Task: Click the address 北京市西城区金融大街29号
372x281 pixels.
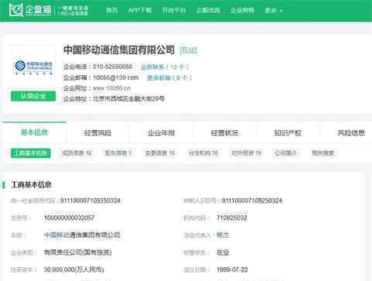Action: pos(129,98)
